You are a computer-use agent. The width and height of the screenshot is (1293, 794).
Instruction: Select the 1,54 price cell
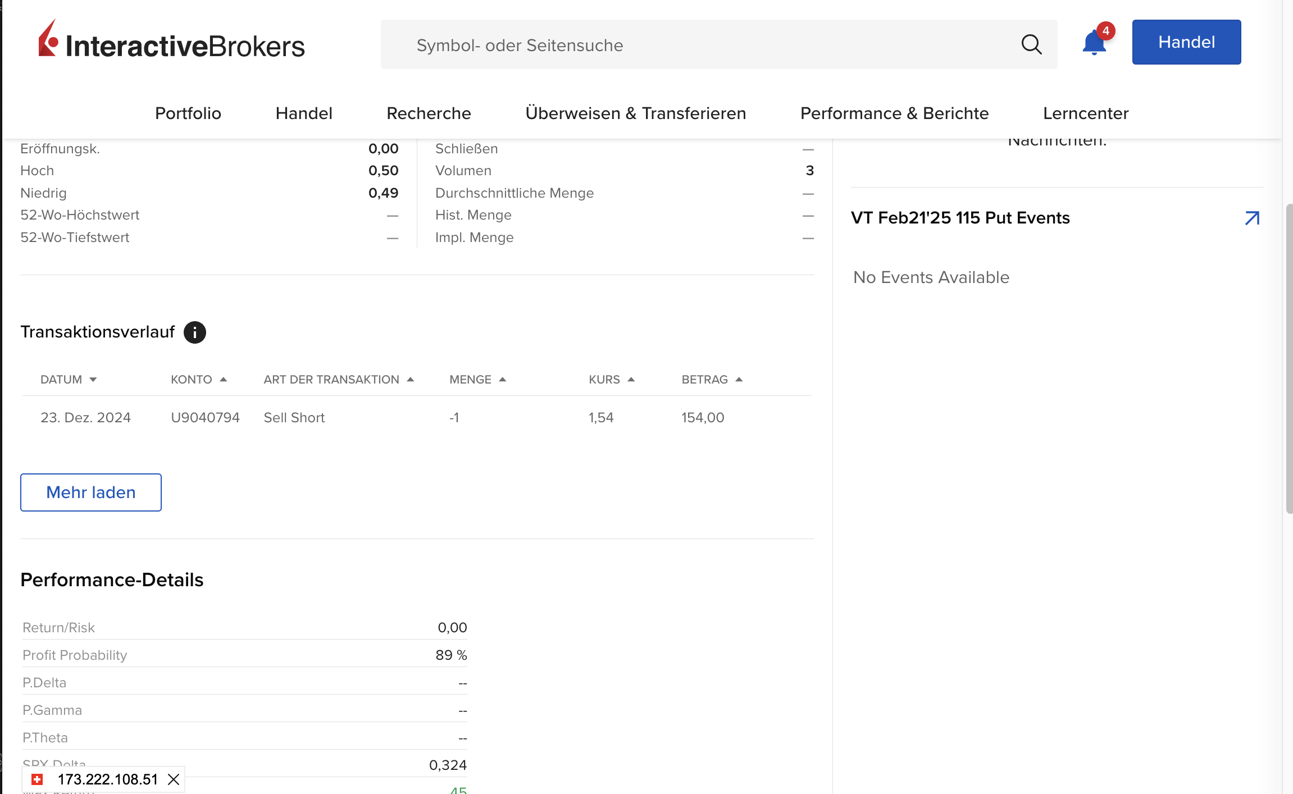(x=601, y=418)
